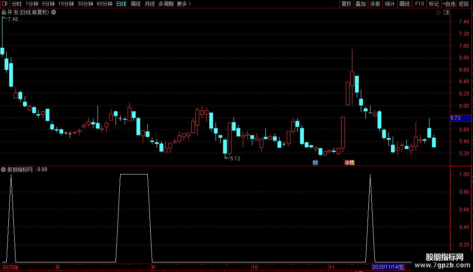Toggle the right panel icon above the price axis
This screenshot has width=473, height=272.
tap(446, 13)
